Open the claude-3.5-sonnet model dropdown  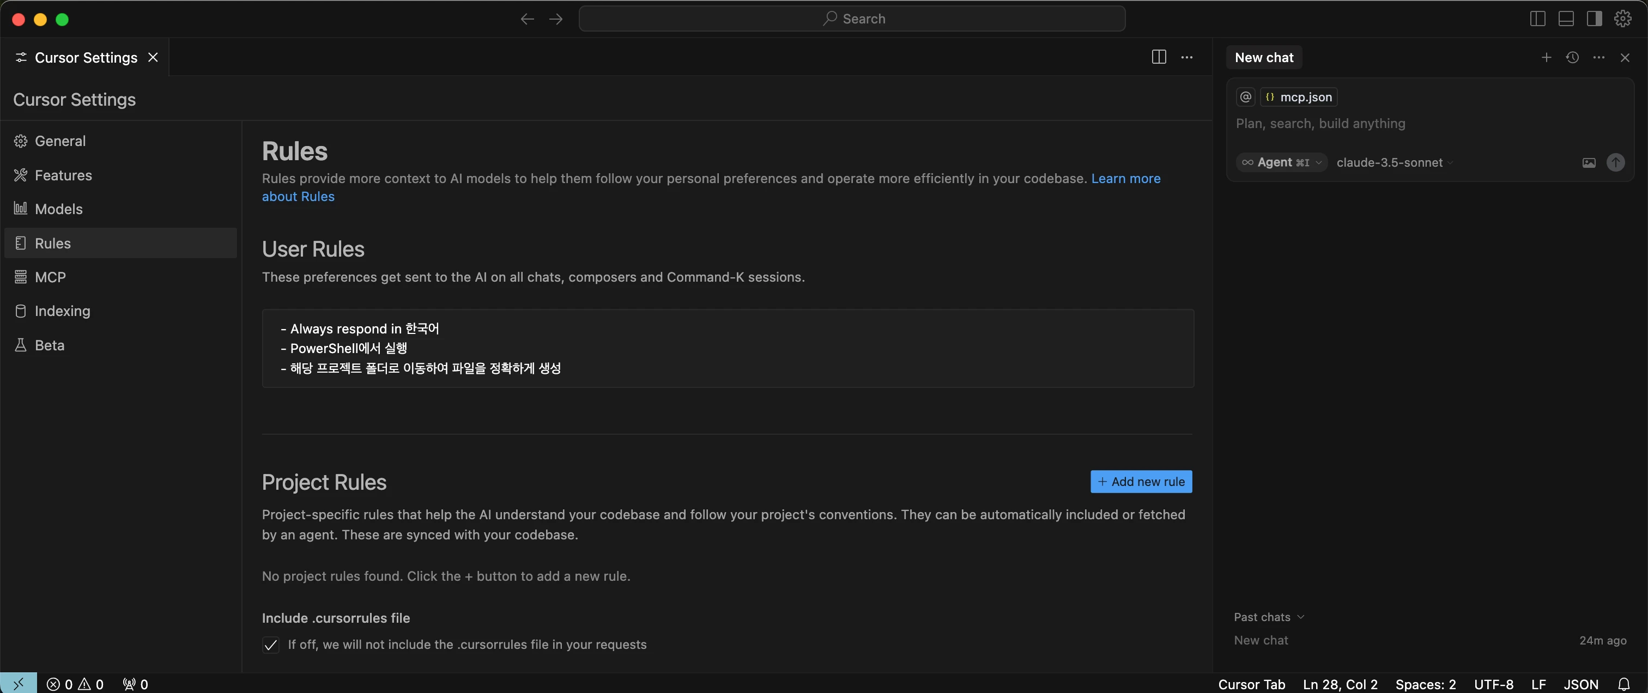1395,162
